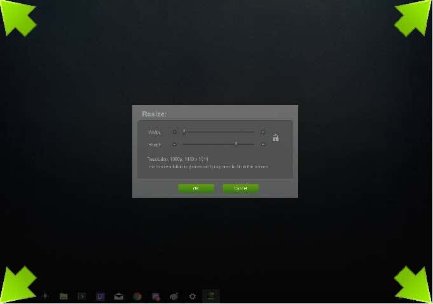433x304 pixels.
Task: Click OK in the Resize dialog
Action: coord(196,188)
